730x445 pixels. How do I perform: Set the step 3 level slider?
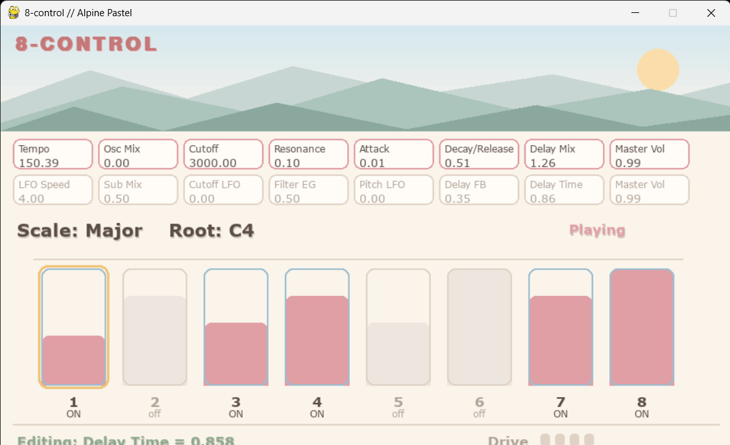236,327
